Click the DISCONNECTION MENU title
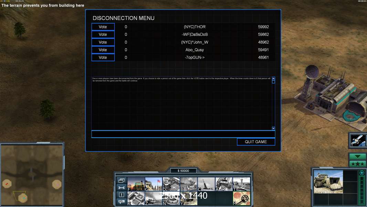The image size is (367, 207). 124,18
